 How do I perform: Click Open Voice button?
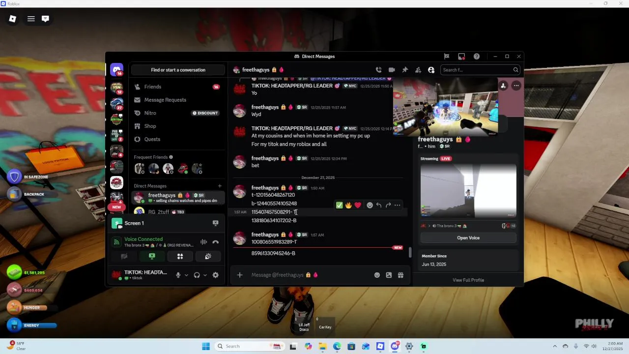click(468, 238)
